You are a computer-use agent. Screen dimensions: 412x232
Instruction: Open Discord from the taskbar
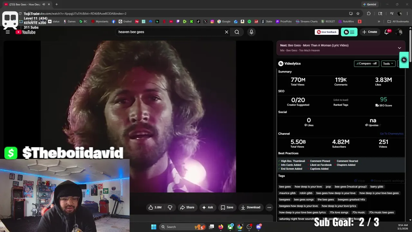tap(259, 227)
